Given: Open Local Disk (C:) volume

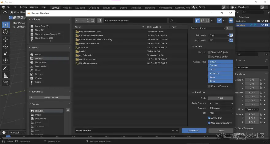Looking at the screenshot, I should click(x=42, y=26).
